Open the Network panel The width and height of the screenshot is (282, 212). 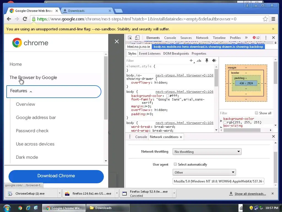[x=202, y=38]
